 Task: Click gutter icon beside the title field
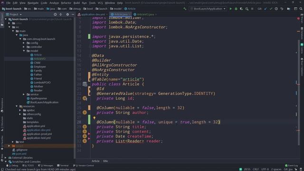[x=85, y=127]
